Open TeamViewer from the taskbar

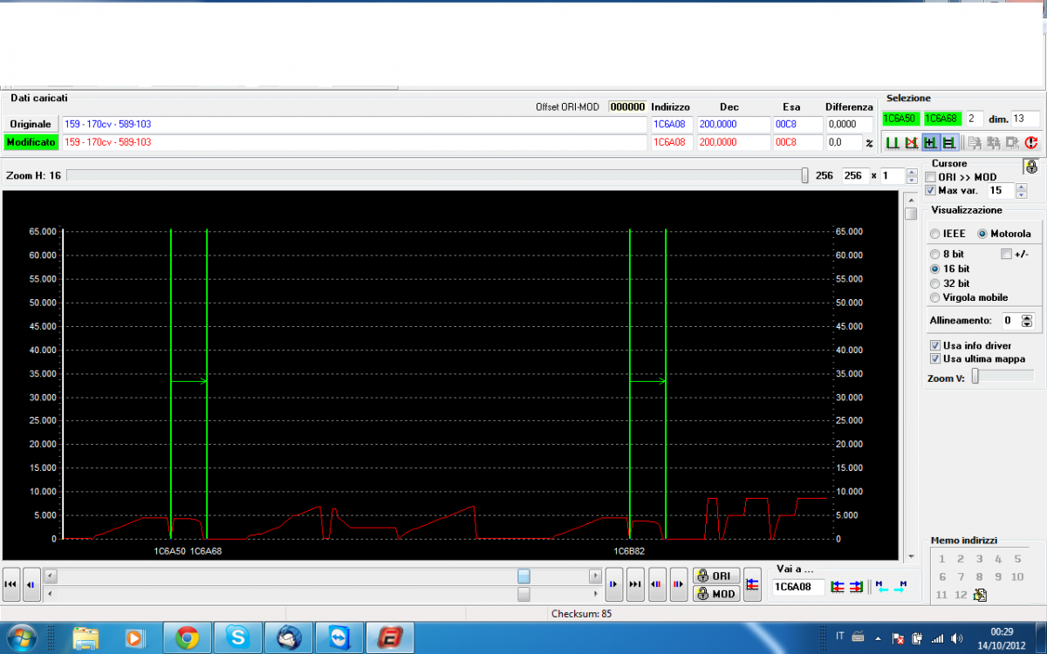(x=338, y=637)
